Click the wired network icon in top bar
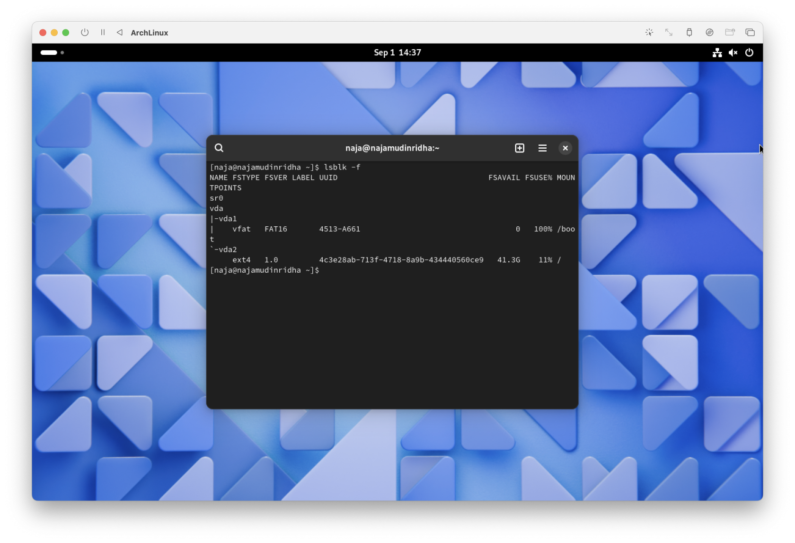The width and height of the screenshot is (795, 543). pos(717,53)
